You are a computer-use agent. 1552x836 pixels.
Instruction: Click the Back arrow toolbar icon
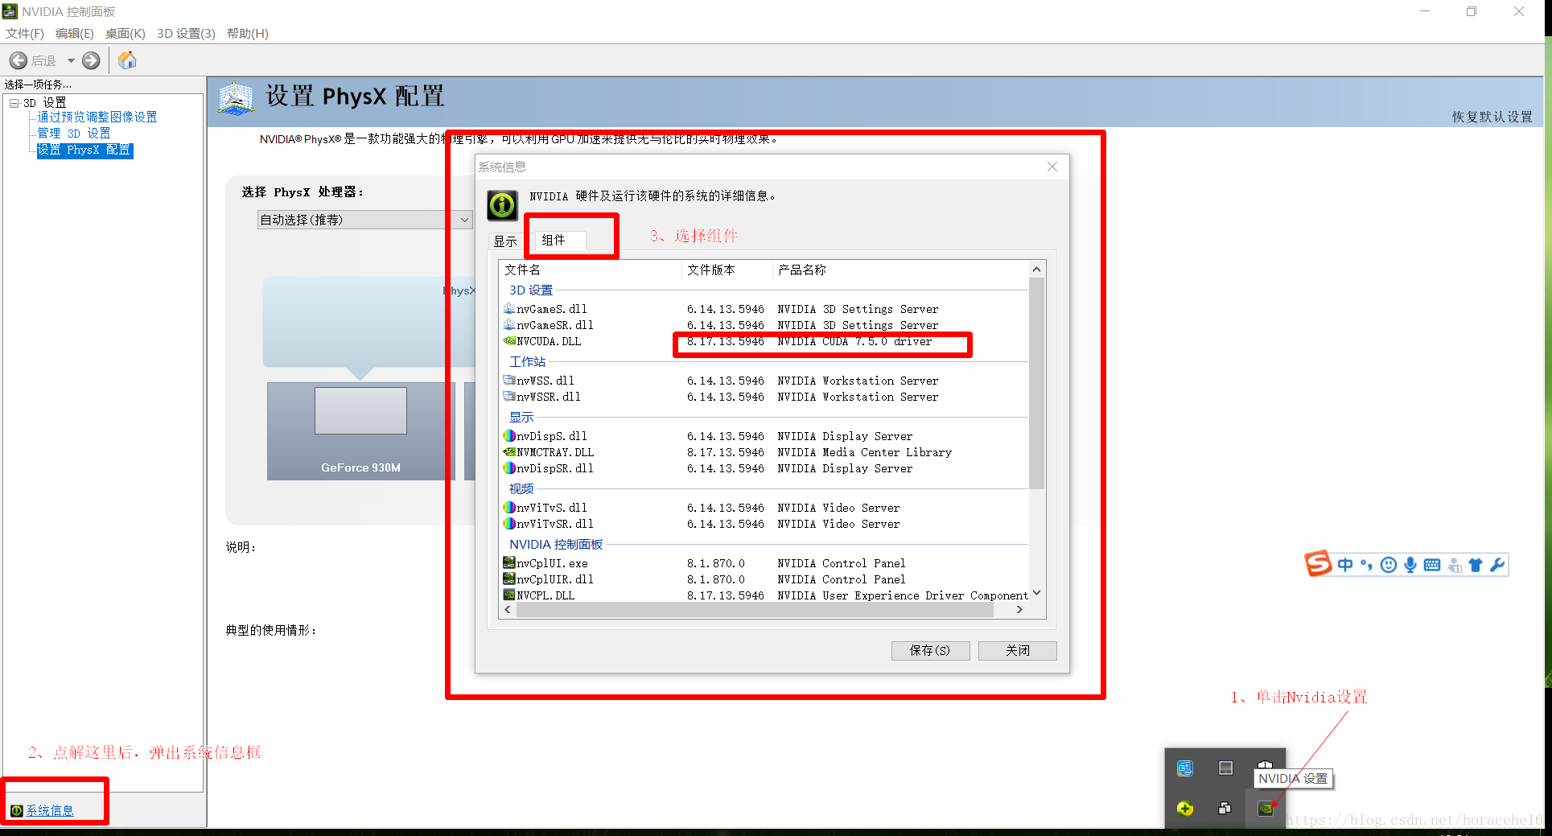(18, 60)
